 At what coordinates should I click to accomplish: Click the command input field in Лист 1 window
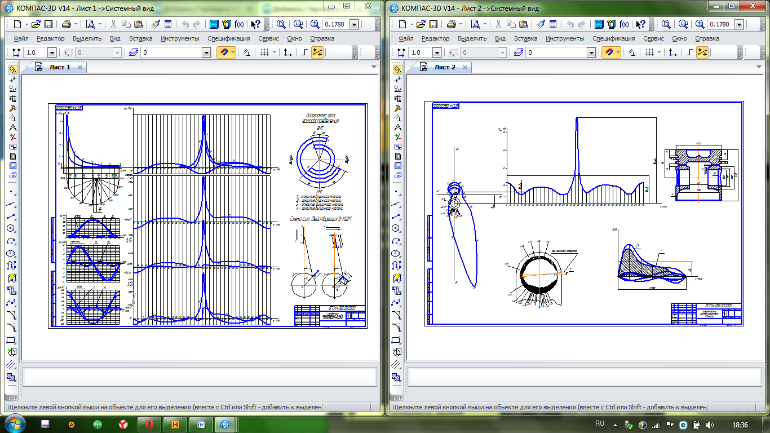click(x=199, y=375)
